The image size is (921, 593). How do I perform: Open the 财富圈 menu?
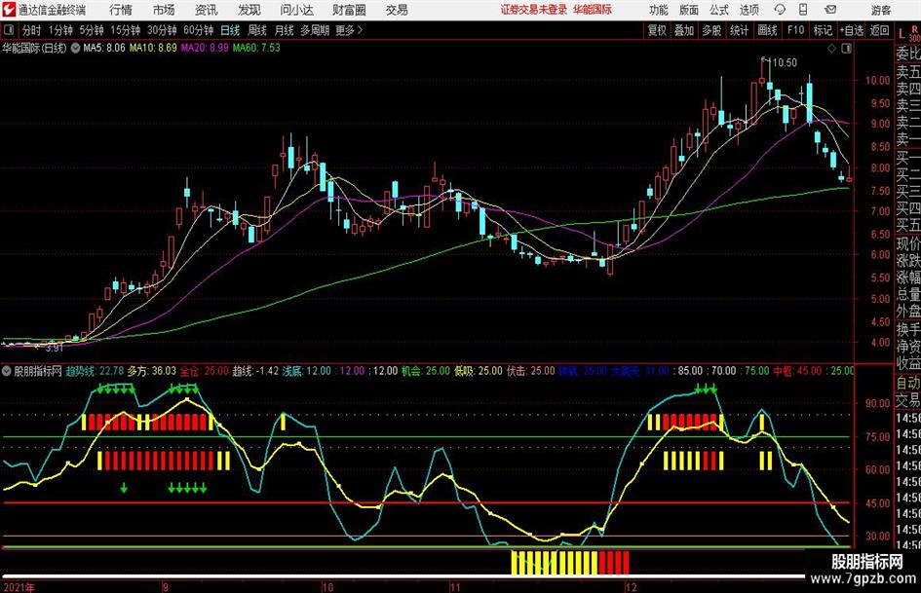click(349, 10)
